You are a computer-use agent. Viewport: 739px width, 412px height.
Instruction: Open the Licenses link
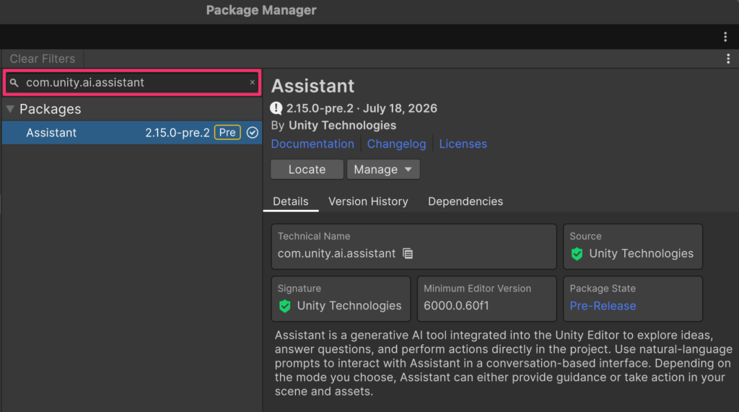pos(463,144)
